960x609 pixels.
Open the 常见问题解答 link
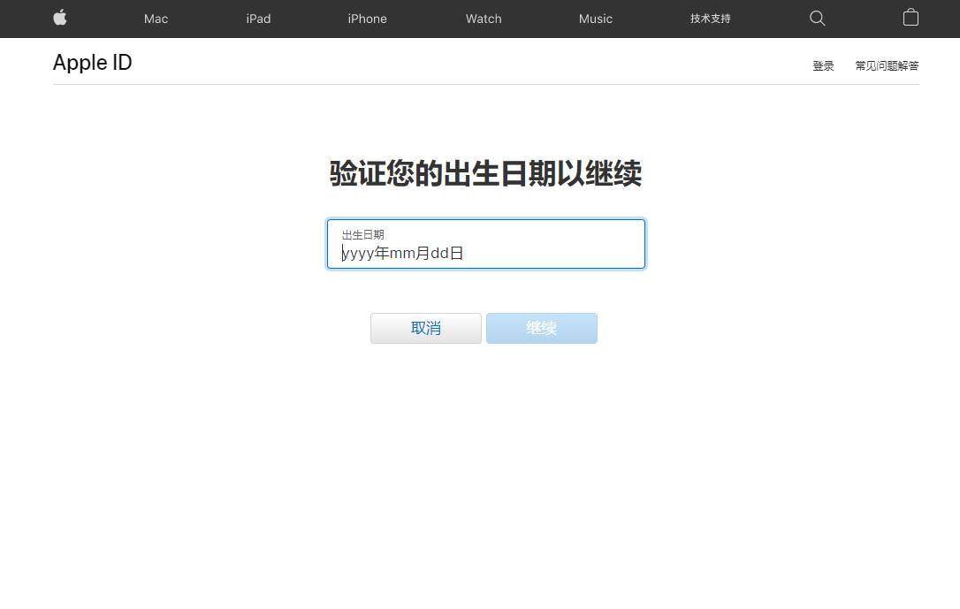coord(887,66)
